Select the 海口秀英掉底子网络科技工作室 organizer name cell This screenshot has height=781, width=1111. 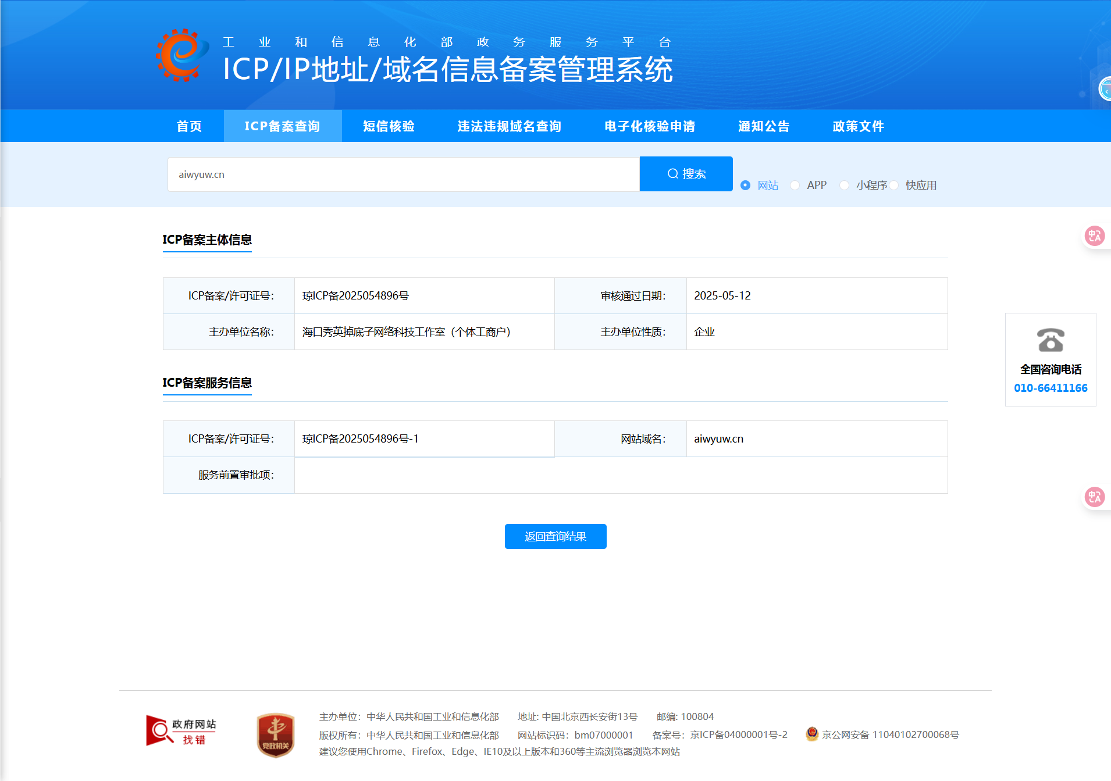[425, 332]
